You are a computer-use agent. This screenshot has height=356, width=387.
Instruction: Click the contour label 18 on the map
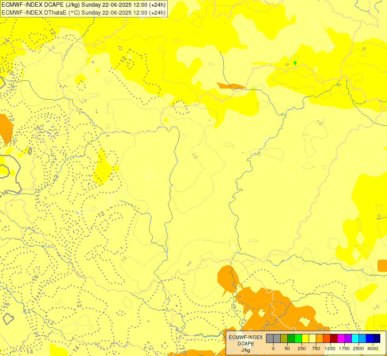tap(5, 193)
